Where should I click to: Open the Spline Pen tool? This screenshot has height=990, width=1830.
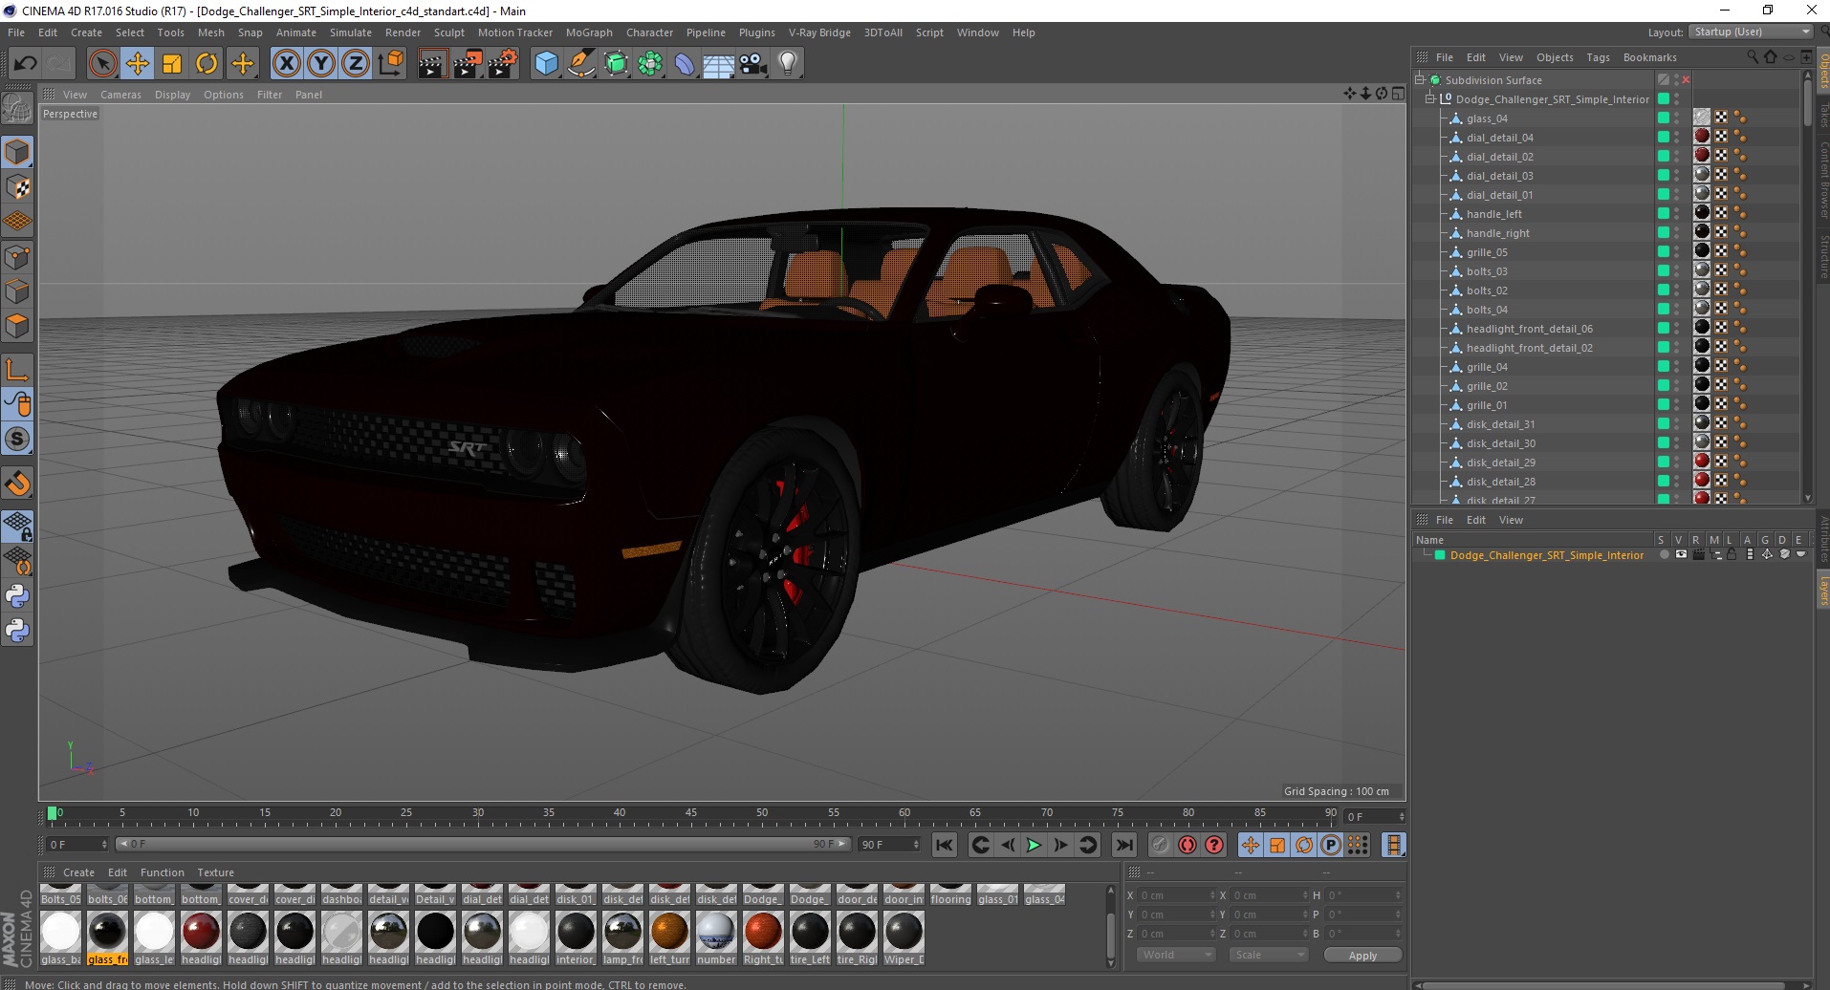pyautogui.click(x=581, y=64)
